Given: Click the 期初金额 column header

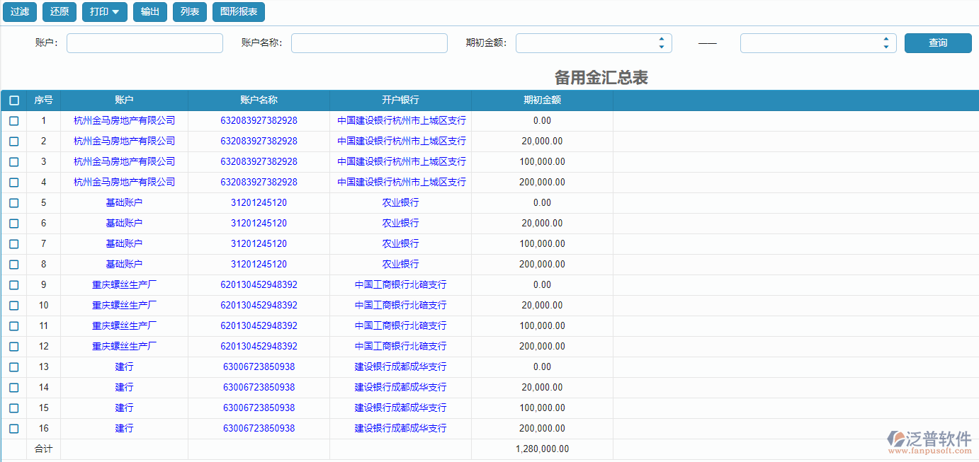Looking at the screenshot, I should tap(542, 100).
